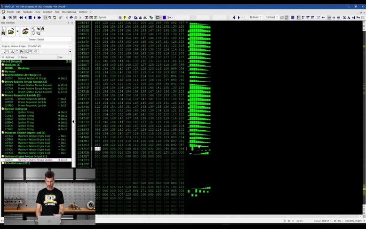The image size is (366, 229).
Task: Click the Eprom label in the toolbar
Action: (102, 17)
